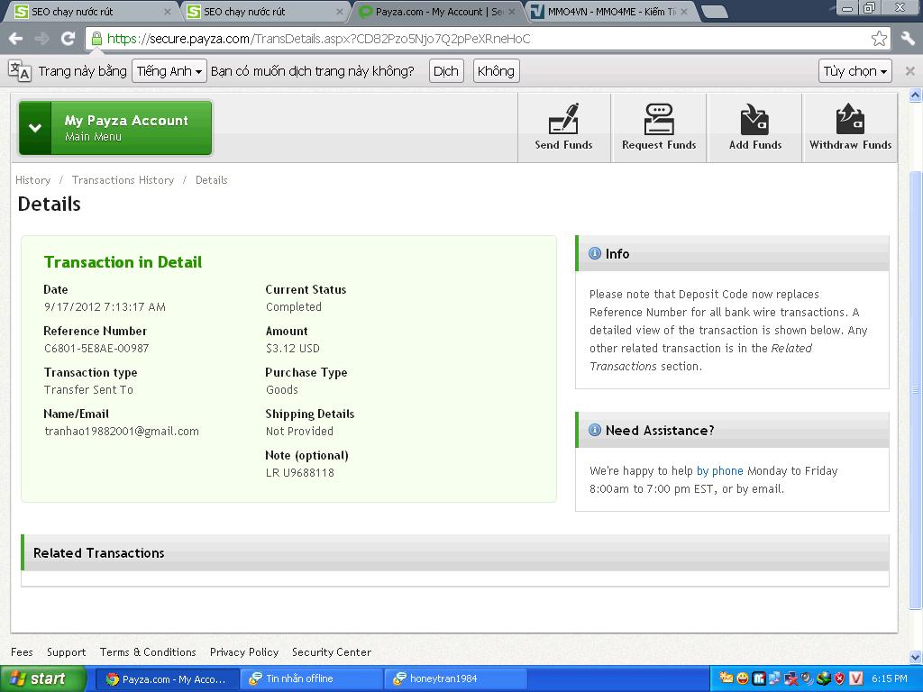Click the Google Translate icon
The height and width of the screenshot is (692, 923).
[20, 70]
